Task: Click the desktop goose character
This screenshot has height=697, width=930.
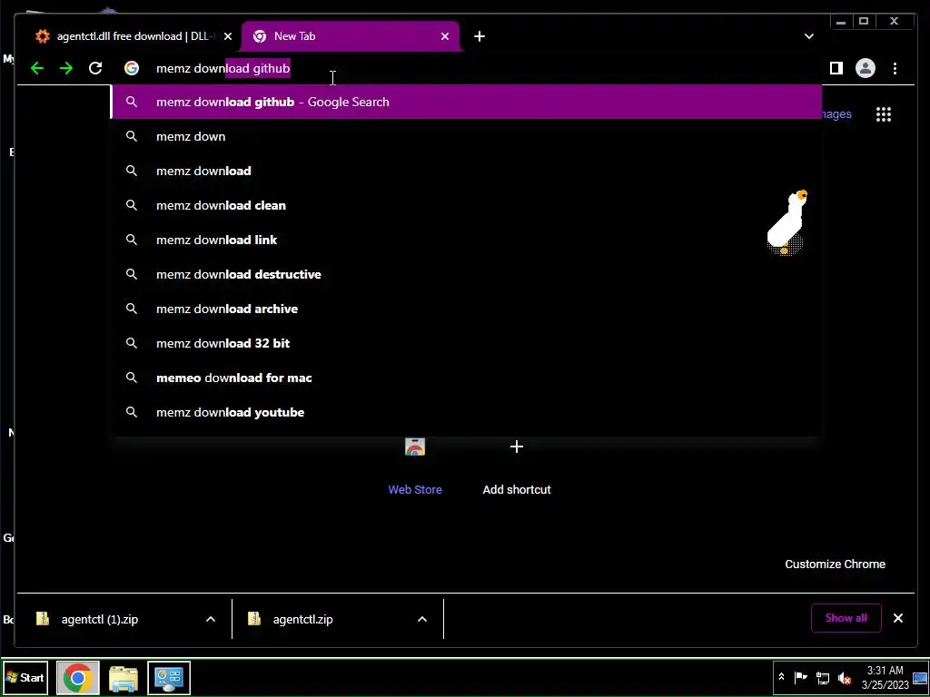Action: click(x=787, y=222)
